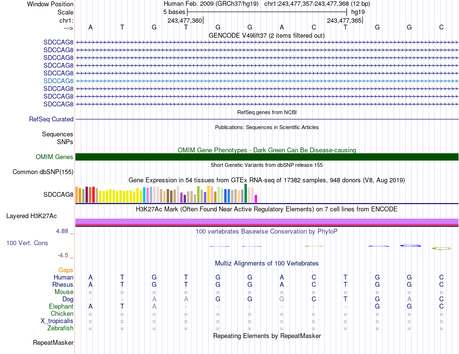Click the thick blue outlined PhyloP score bar

tap(410, 246)
